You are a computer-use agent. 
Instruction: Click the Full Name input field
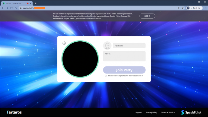pyautogui.click(x=129, y=46)
